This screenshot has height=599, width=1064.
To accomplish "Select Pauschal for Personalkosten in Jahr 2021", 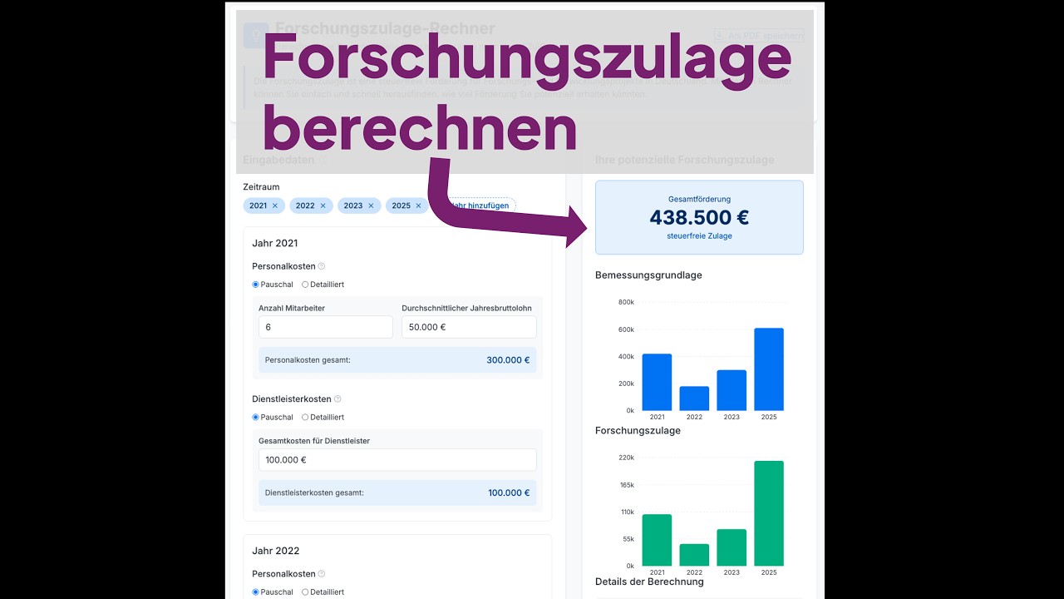I will [x=256, y=285].
